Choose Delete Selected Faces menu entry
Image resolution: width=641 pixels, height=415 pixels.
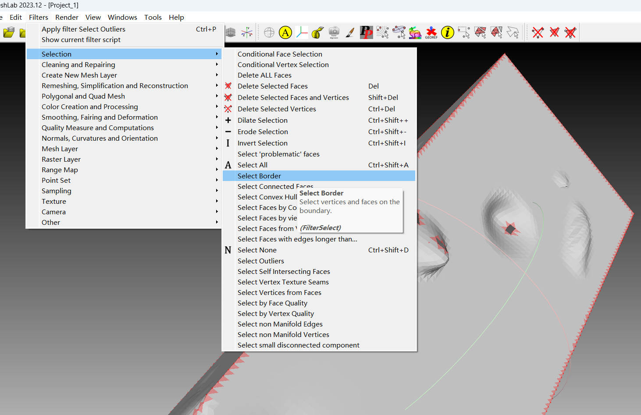pos(319,86)
